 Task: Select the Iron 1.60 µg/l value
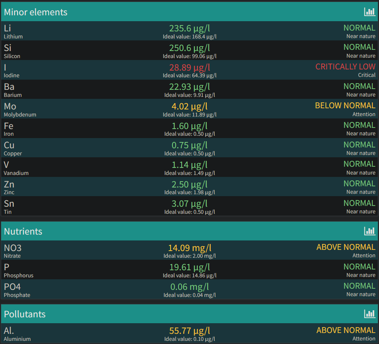tap(189, 126)
